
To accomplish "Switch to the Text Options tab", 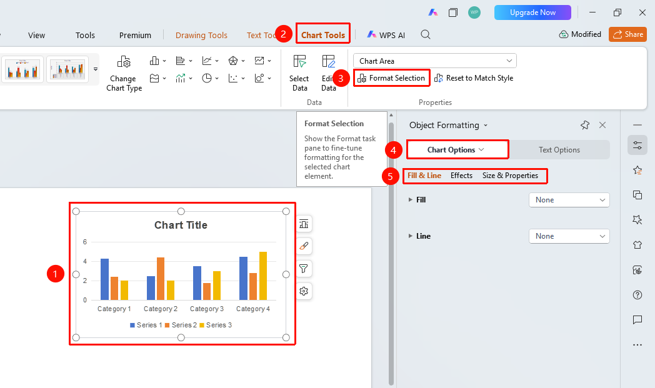I will pos(559,149).
